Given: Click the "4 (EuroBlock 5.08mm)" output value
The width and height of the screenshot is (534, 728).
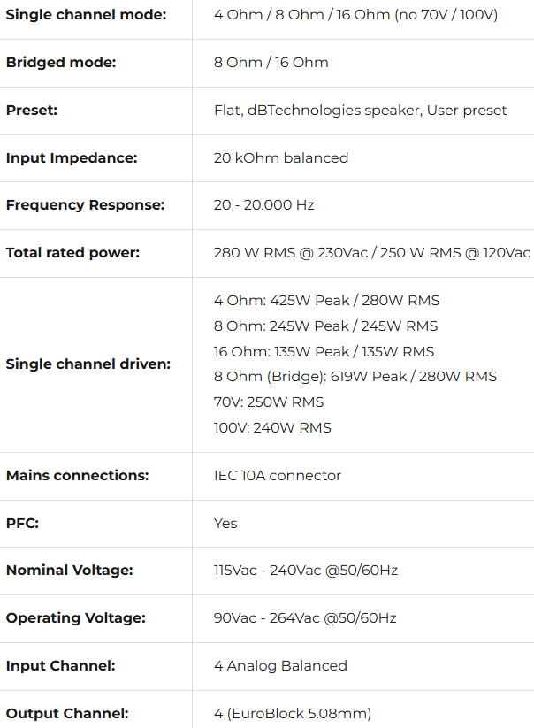Looking at the screenshot, I should pyautogui.click(x=292, y=714).
